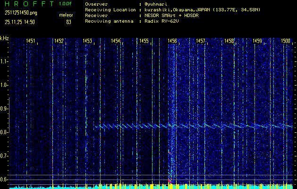The width and height of the screenshot is (297, 189).
Task: Click the kHz axis unit label
Action: 4,38
